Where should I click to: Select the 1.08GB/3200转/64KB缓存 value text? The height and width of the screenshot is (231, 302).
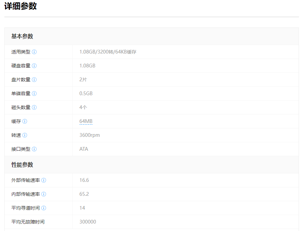108,52
